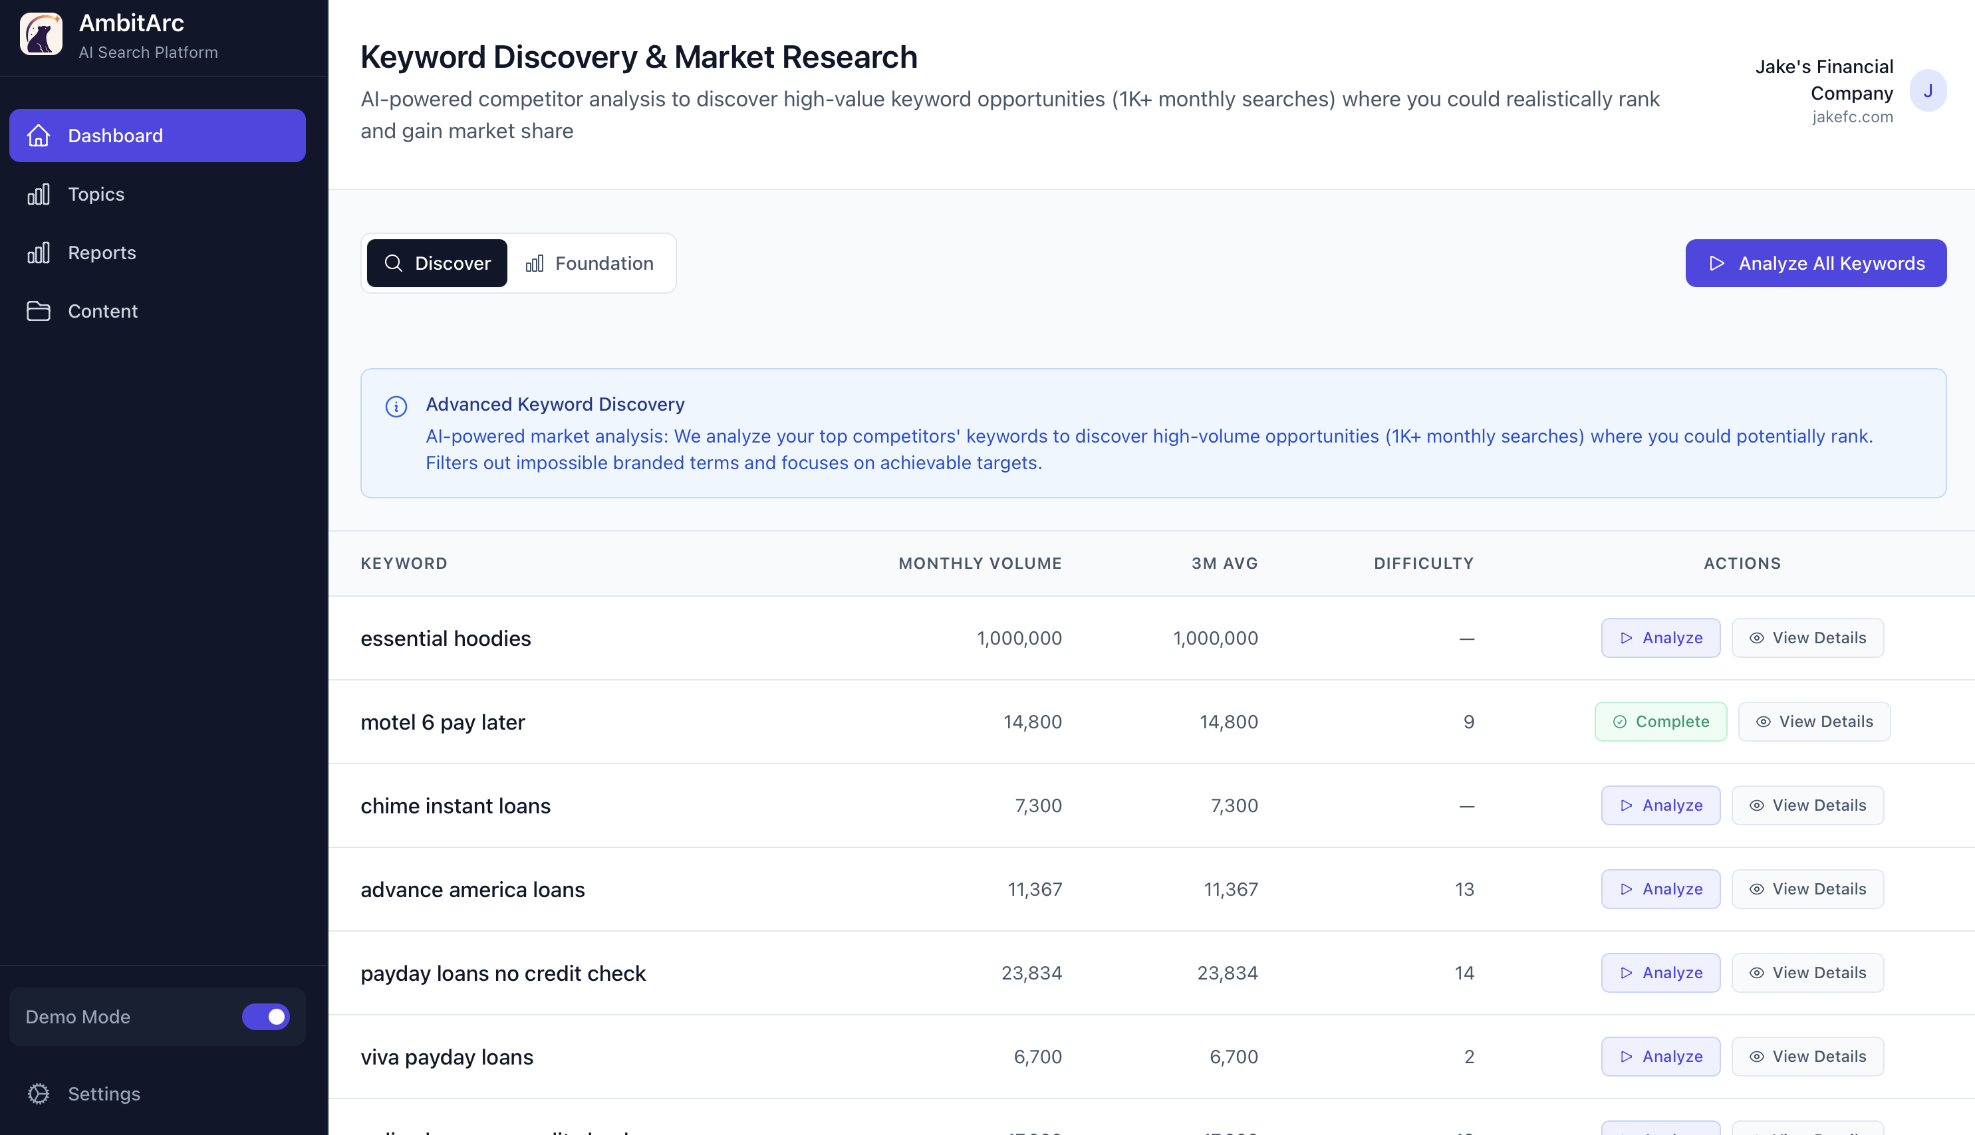The width and height of the screenshot is (1975, 1135).
Task: Open Content in the sidebar
Action: click(x=158, y=311)
